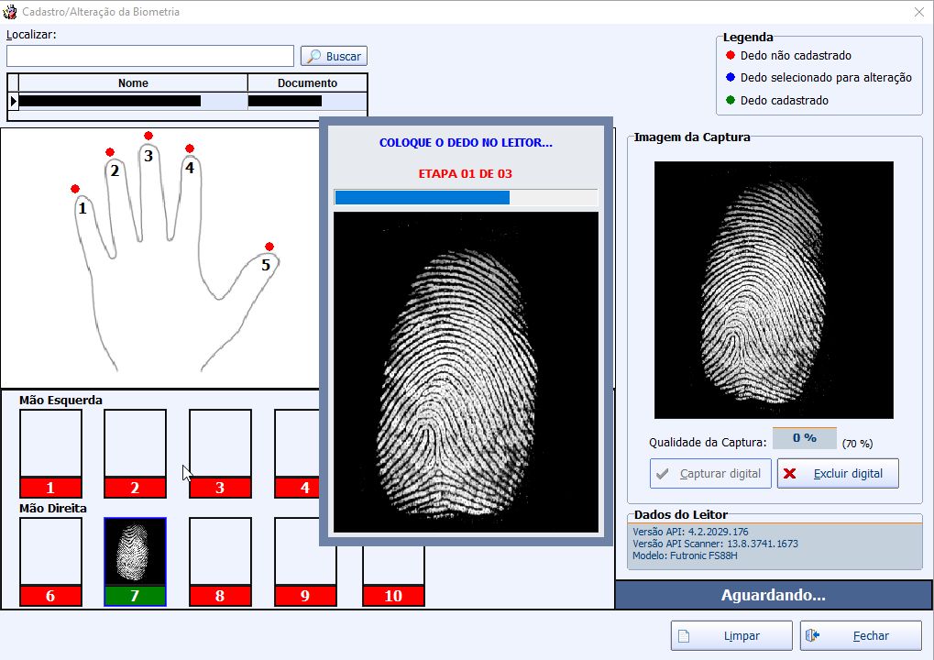Sort by Documento column header
Viewport: 934px width, 660px height.
pyautogui.click(x=307, y=83)
